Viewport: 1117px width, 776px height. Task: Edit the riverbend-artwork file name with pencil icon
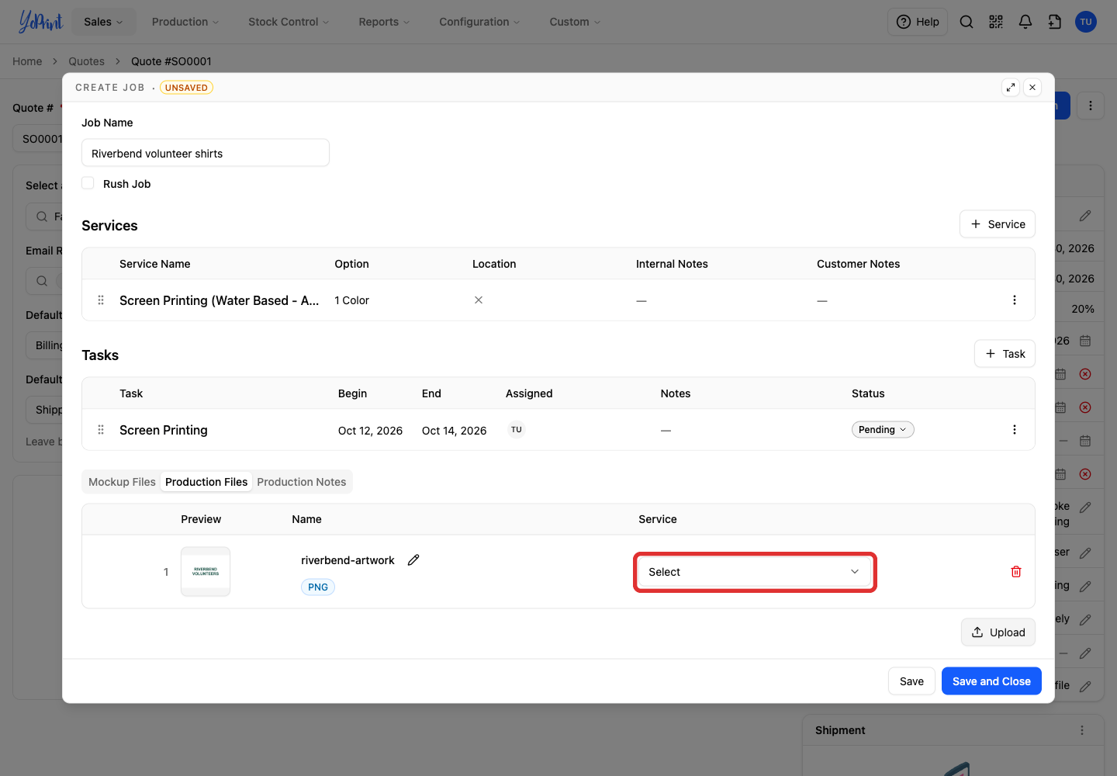(x=413, y=560)
